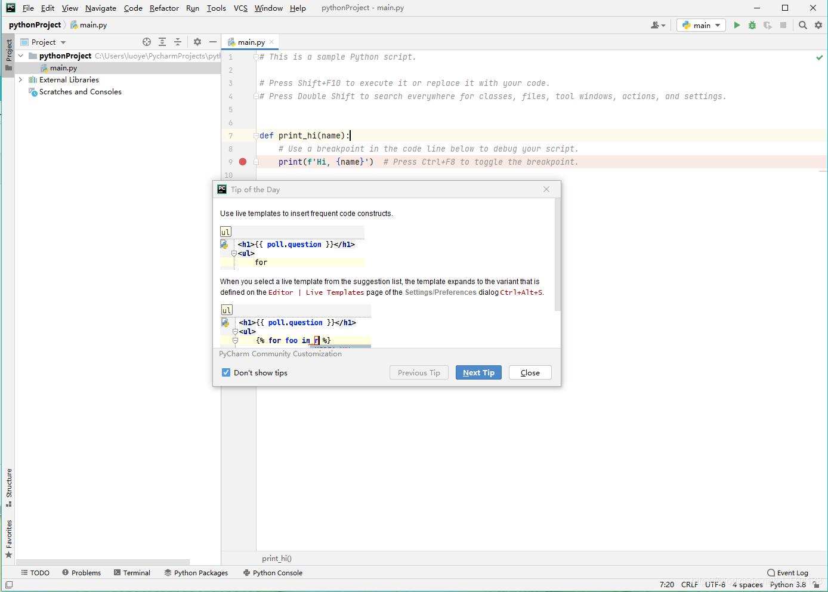
Task: Open IDE settings gear at top right
Action: click(818, 25)
